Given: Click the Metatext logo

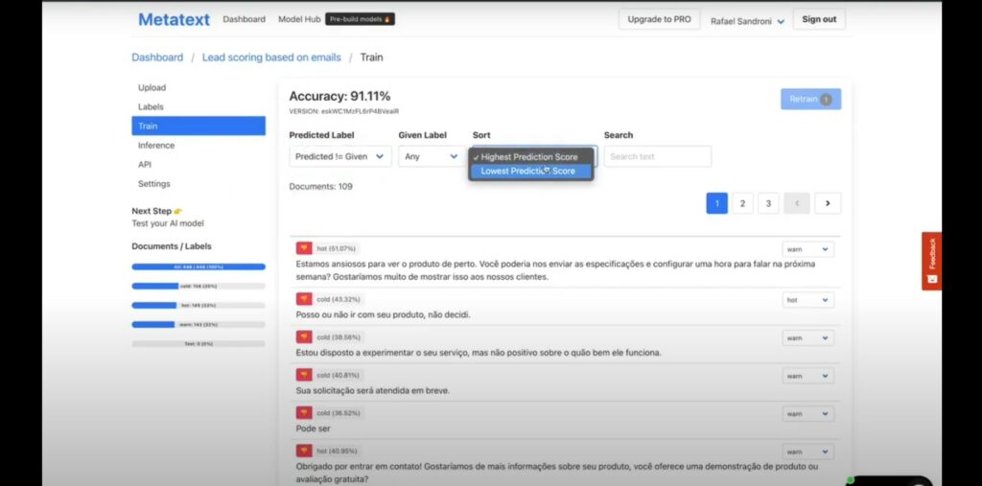Looking at the screenshot, I should pos(175,19).
